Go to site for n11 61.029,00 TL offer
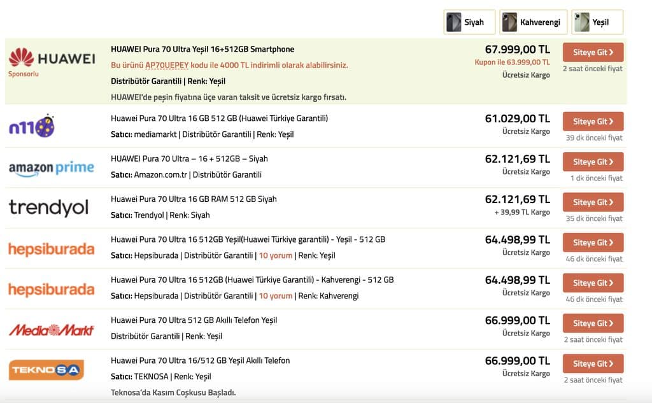 tap(593, 122)
